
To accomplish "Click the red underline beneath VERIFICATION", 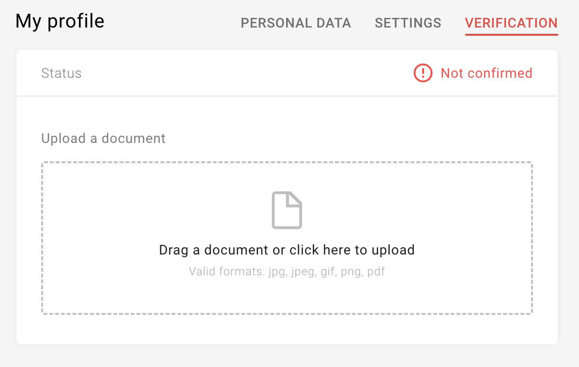I will tap(511, 35).
